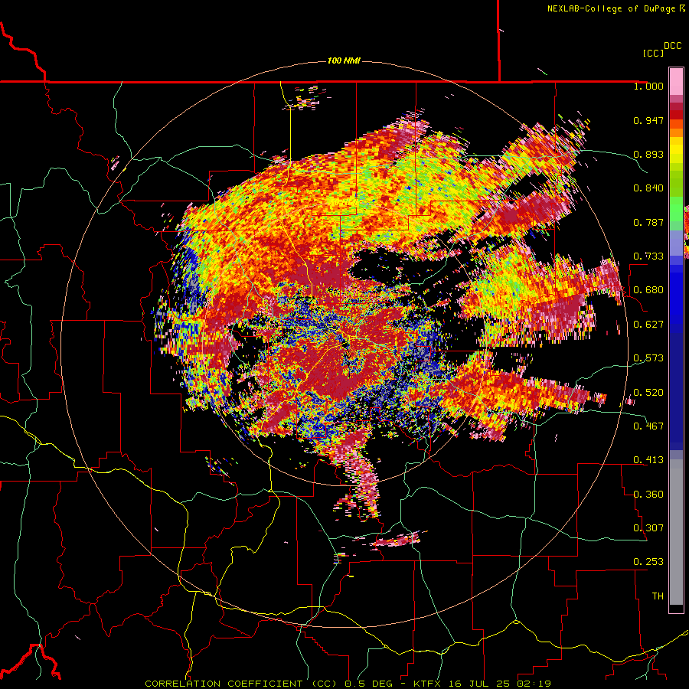Screen dimensions: 689x689
Task: Click the 0.733 scale value
Action: 648,256
